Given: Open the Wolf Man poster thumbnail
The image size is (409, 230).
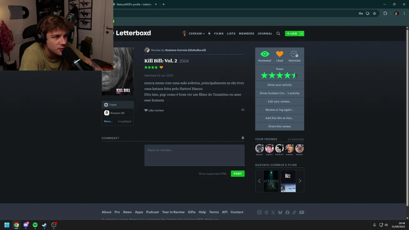Looking at the screenshot, I should pyautogui.click(x=271, y=181).
